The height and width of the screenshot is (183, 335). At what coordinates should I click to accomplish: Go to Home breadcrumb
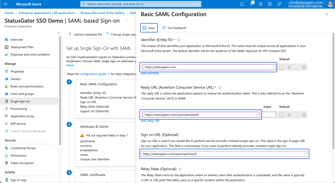coord(9,13)
